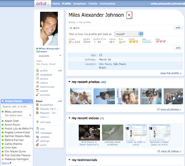Click the add apps plus icon

(37, 122)
